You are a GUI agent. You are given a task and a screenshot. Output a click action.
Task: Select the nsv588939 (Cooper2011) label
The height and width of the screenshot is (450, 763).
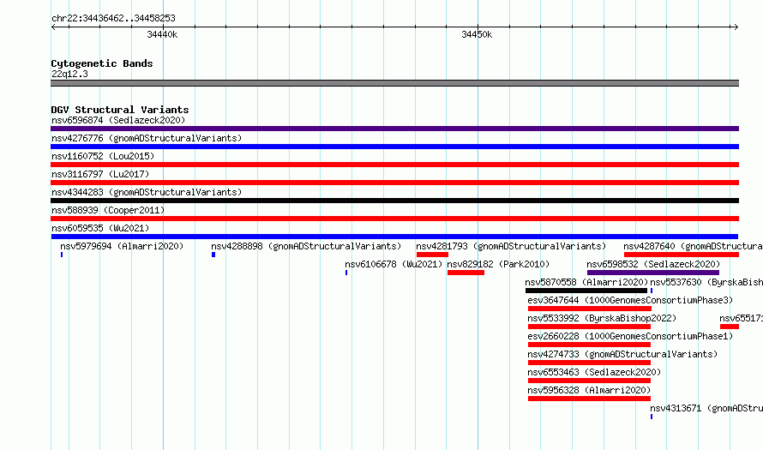click(108, 210)
